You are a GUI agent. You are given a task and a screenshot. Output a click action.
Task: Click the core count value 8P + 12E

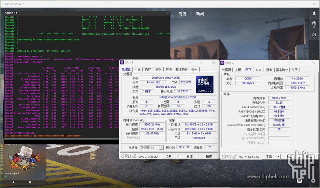(184, 147)
